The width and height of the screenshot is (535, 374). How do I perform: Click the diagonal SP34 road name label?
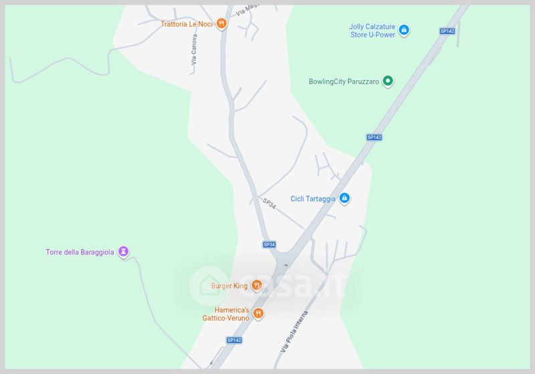(270, 204)
